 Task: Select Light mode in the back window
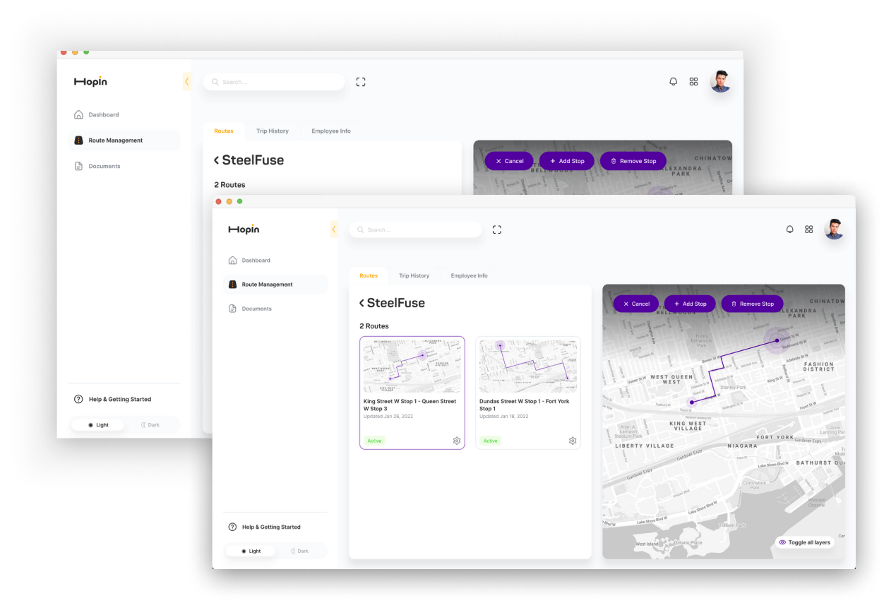click(x=98, y=425)
